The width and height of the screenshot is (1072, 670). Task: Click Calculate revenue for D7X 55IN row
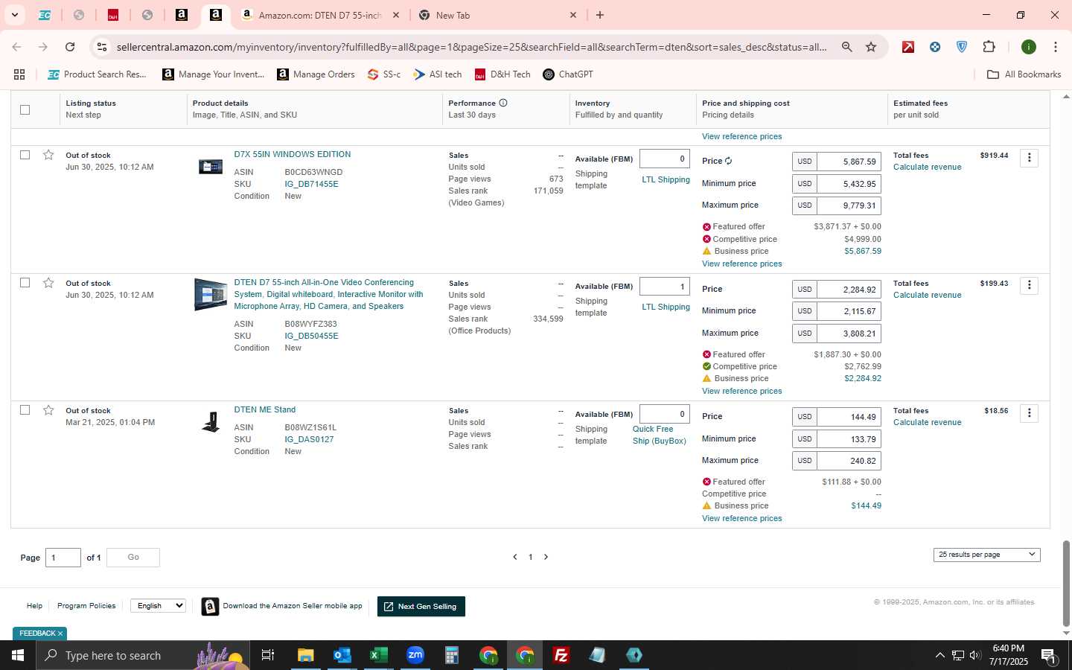(x=927, y=167)
